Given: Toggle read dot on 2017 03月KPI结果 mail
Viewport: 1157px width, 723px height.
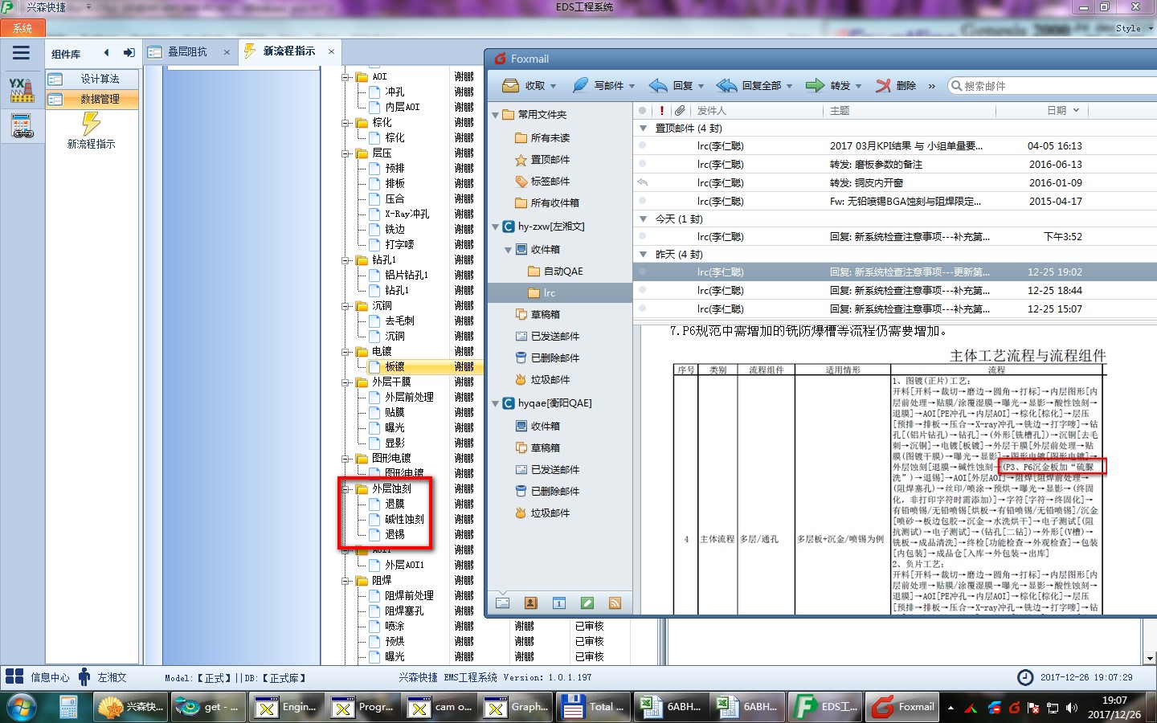Looking at the screenshot, I should point(643,146).
